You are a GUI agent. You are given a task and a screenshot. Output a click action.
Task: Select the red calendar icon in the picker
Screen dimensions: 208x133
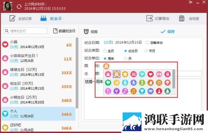click(x=133, y=74)
